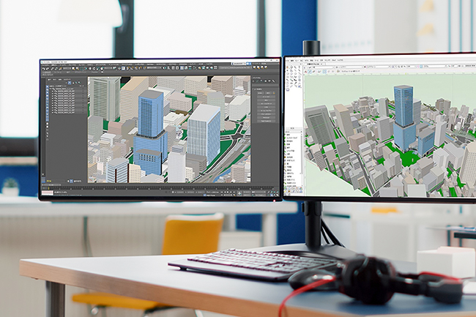Image resolution: width=476 pixels, height=317 pixels.
Task: Click the Set Keys button in 3ds Max
Action: 239,193
